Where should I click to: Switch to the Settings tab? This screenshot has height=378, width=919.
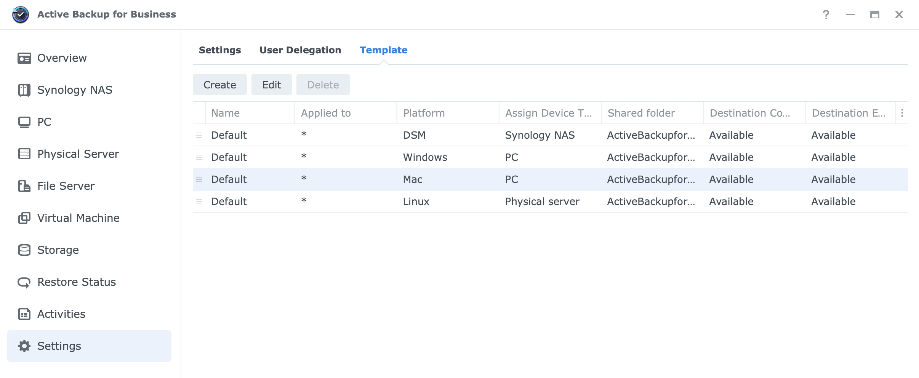click(x=220, y=50)
